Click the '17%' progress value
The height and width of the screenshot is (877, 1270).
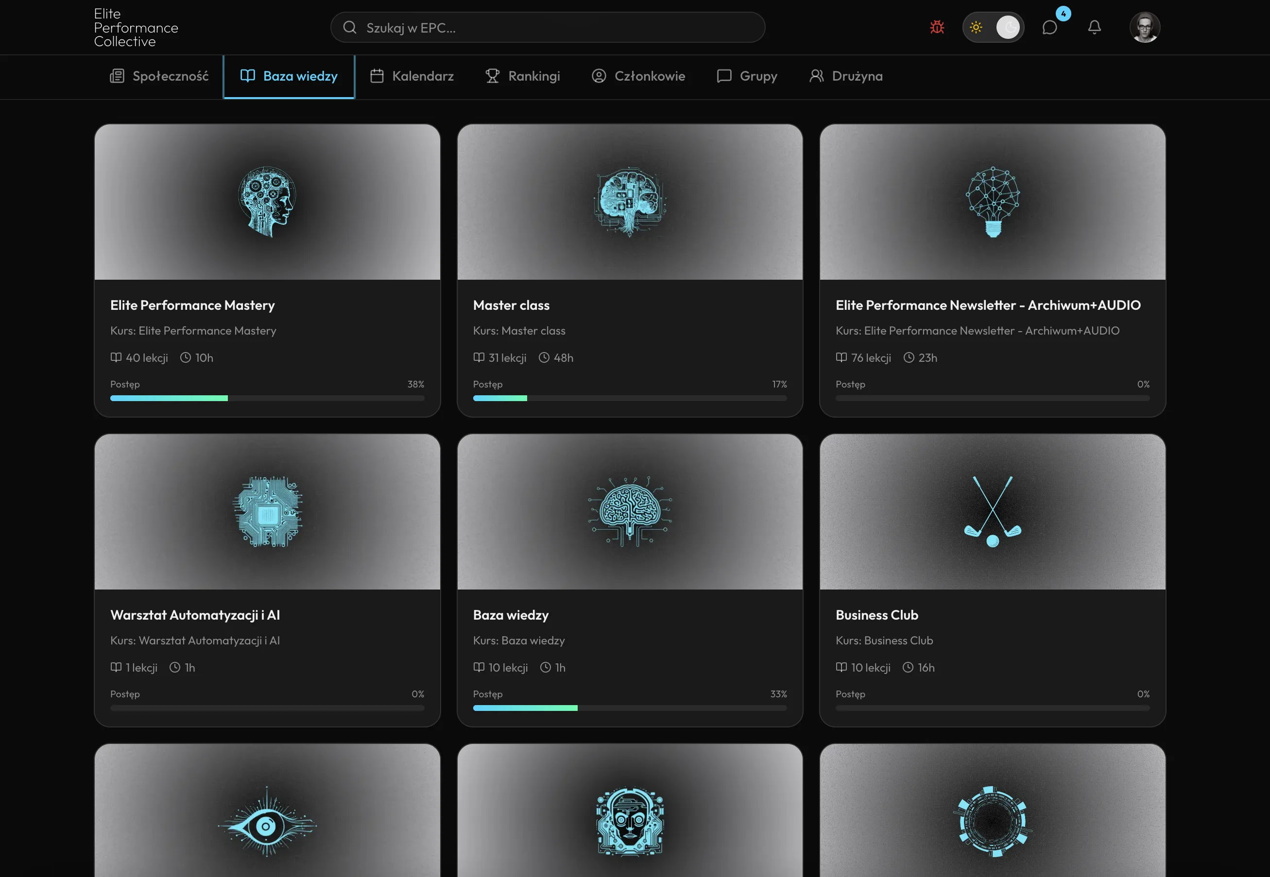pyautogui.click(x=779, y=384)
